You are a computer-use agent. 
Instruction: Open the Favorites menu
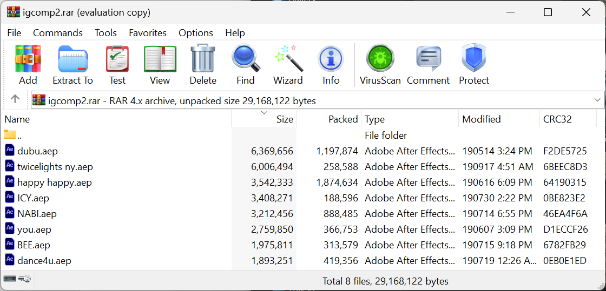point(148,33)
